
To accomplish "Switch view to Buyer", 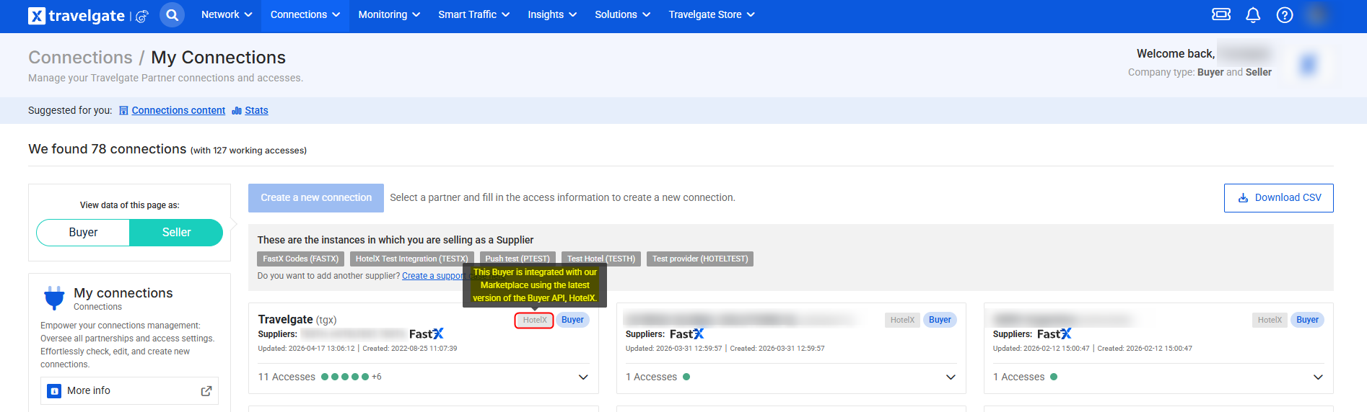I will (x=83, y=233).
